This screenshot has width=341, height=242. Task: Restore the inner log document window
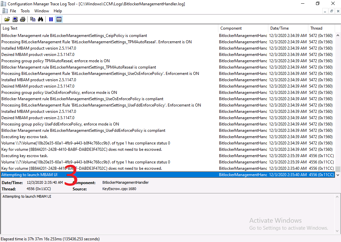[331, 11]
